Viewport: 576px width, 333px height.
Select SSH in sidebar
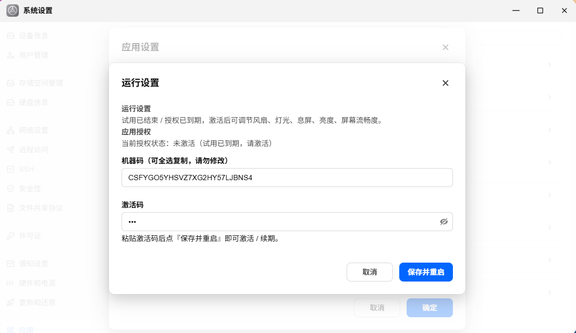click(x=26, y=169)
